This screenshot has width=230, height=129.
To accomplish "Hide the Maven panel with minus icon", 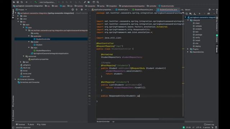I will click(213, 10).
